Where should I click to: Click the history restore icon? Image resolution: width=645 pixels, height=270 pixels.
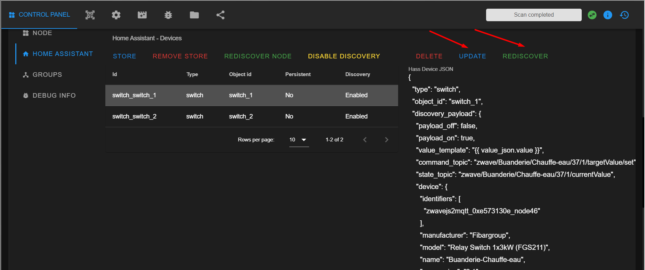click(x=624, y=15)
